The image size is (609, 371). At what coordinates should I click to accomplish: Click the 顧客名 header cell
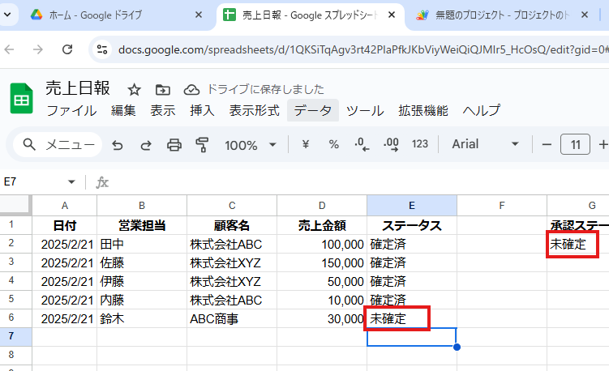tap(232, 225)
